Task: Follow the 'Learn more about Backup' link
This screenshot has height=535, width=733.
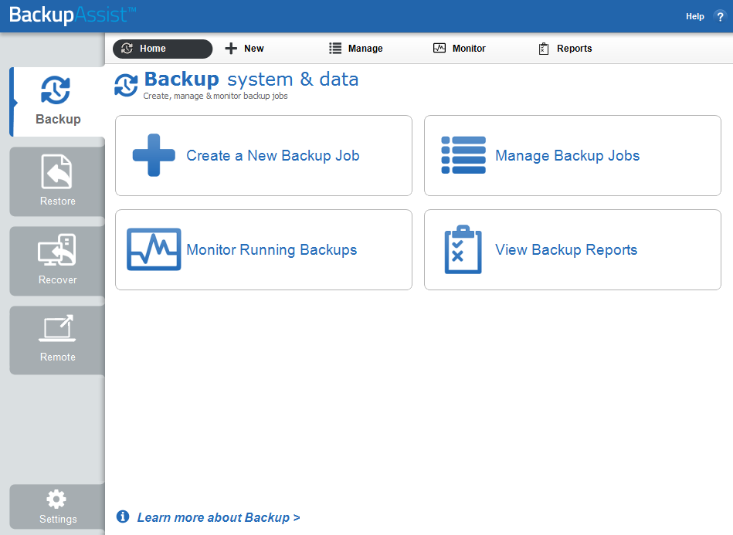Action: tap(219, 518)
